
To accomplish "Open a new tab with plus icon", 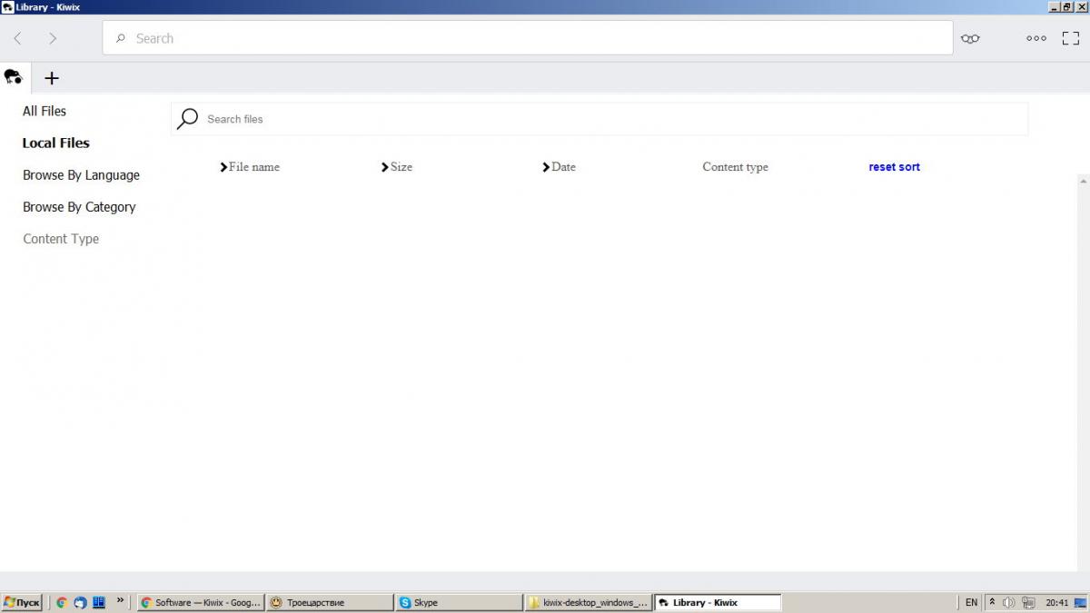I will 52,78.
